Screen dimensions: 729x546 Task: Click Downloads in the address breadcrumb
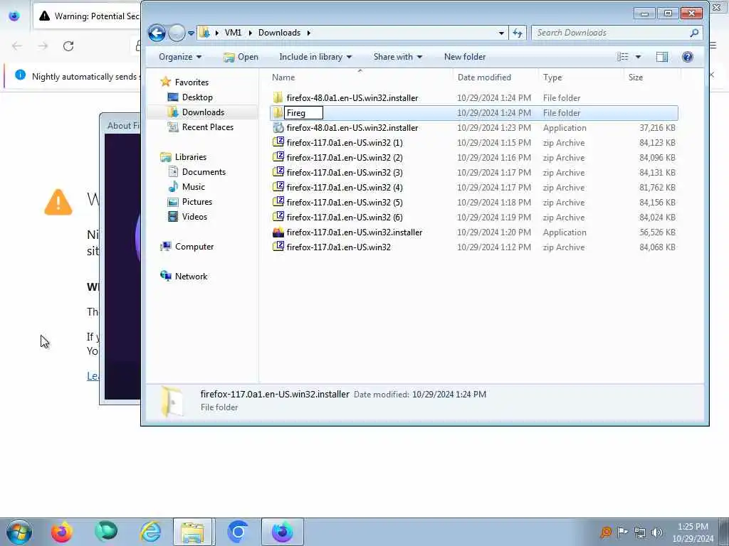point(279,33)
